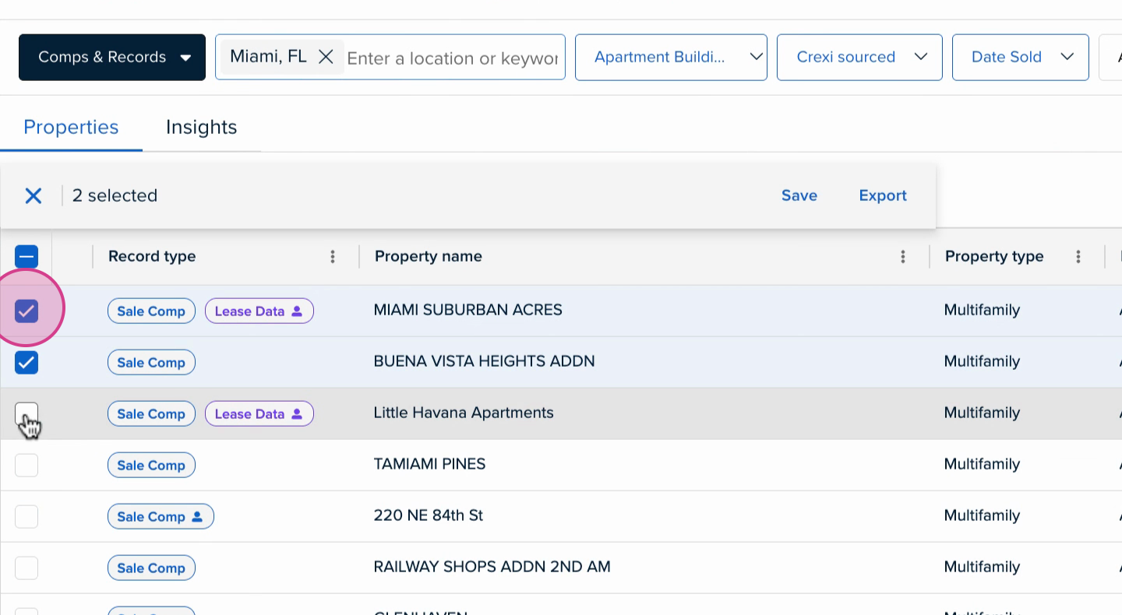The width and height of the screenshot is (1122, 615).
Task: Open the Comps & Records dropdown
Action: pos(112,57)
